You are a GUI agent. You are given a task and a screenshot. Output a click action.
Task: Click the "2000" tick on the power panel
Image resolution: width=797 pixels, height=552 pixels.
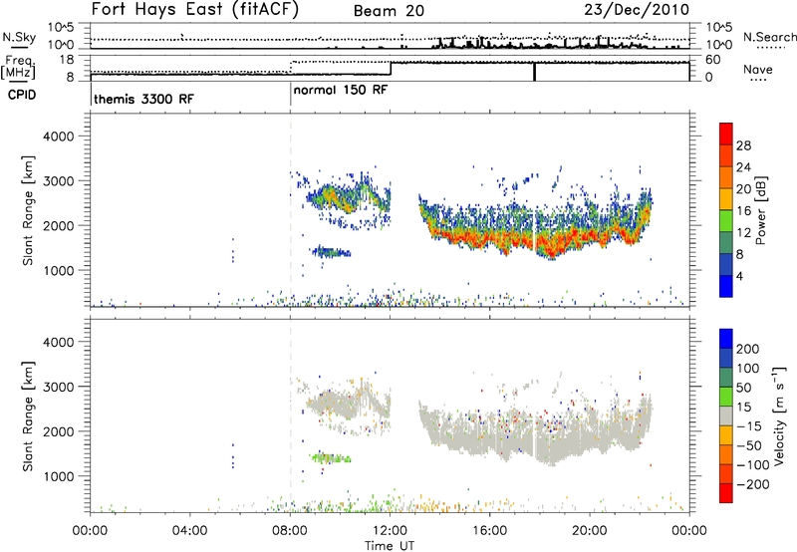pyautogui.click(x=59, y=225)
